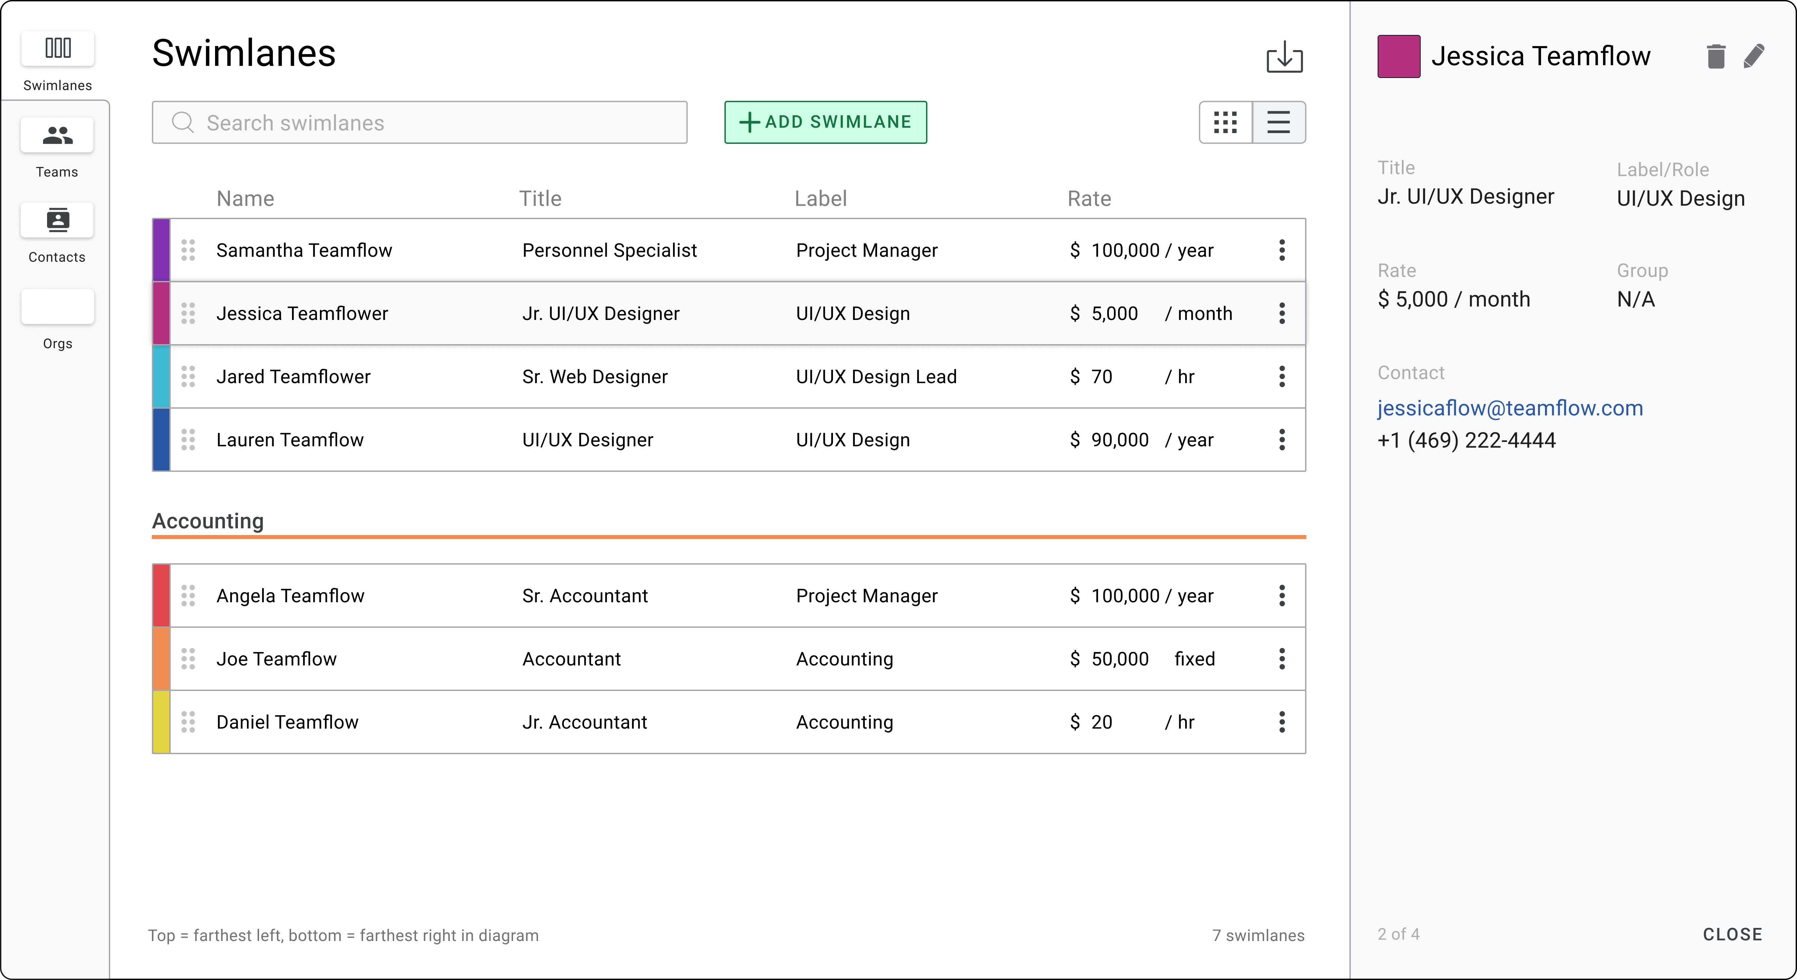This screenshot has height=980, width=1797.
Task: Select the Daniel Teamflow name
Action: point(287,722)
